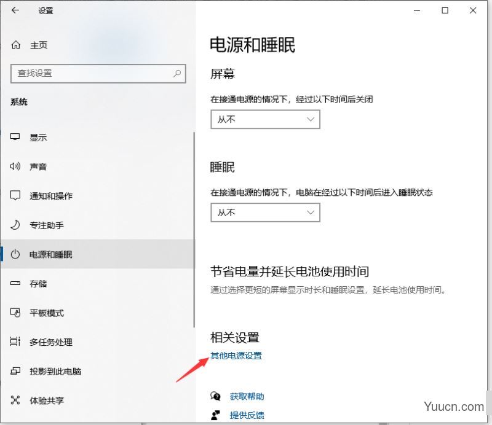Open the sleep time dropdown
Viewport: 492px width, 425px height.
pos(265,212)
